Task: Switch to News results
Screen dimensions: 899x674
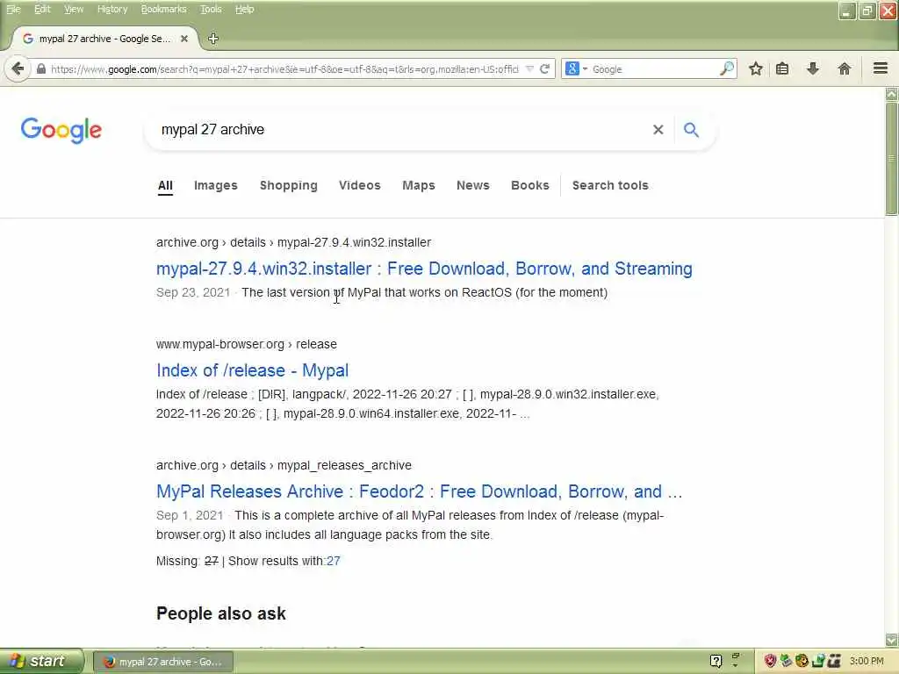Action: click(473, 186)
